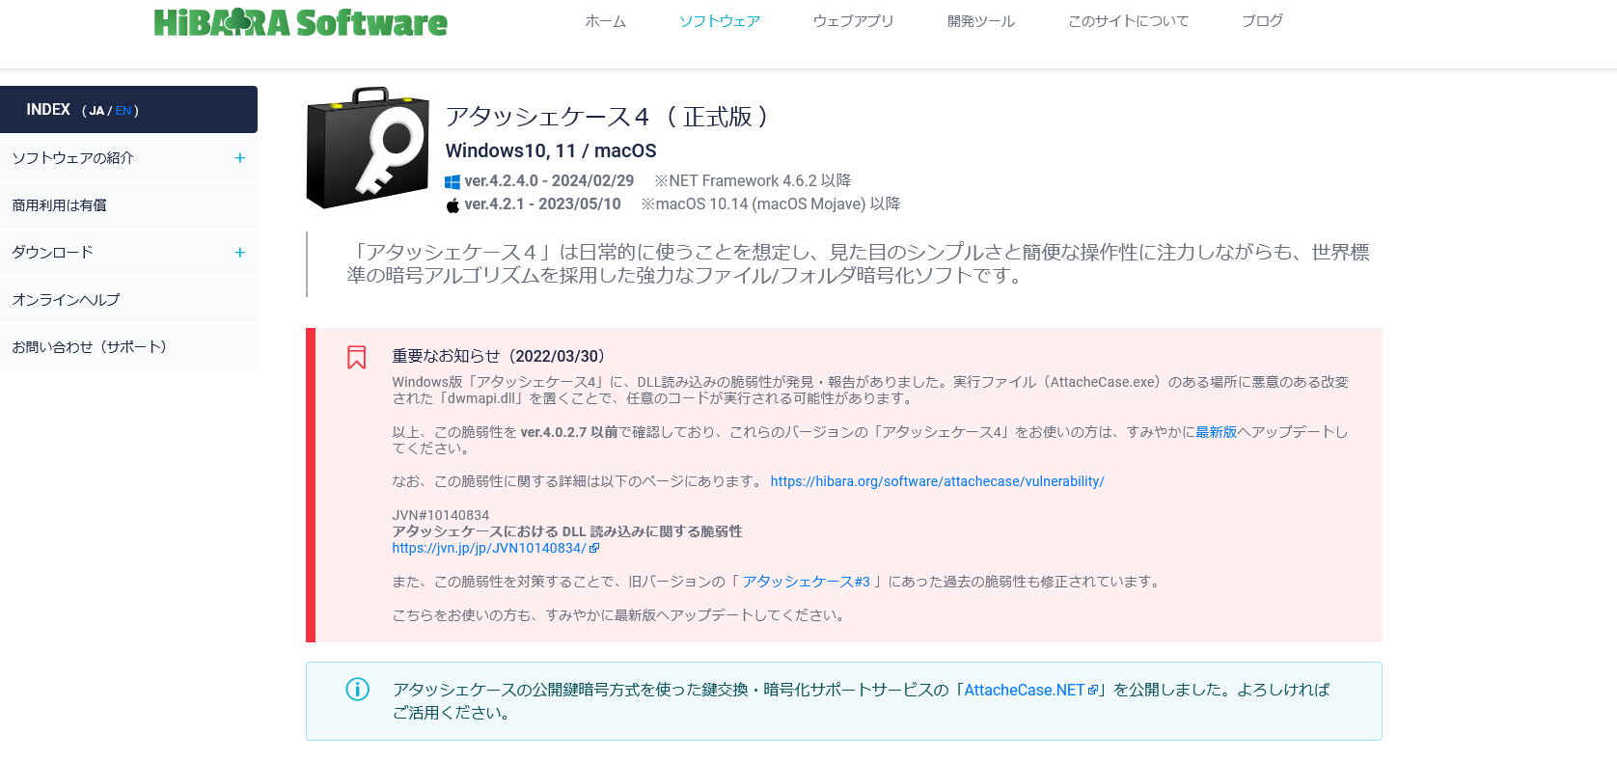Screen dimensions: 1617x761
Task: Follow the 最新版 link in the notice
Action: pos(1217,432)
